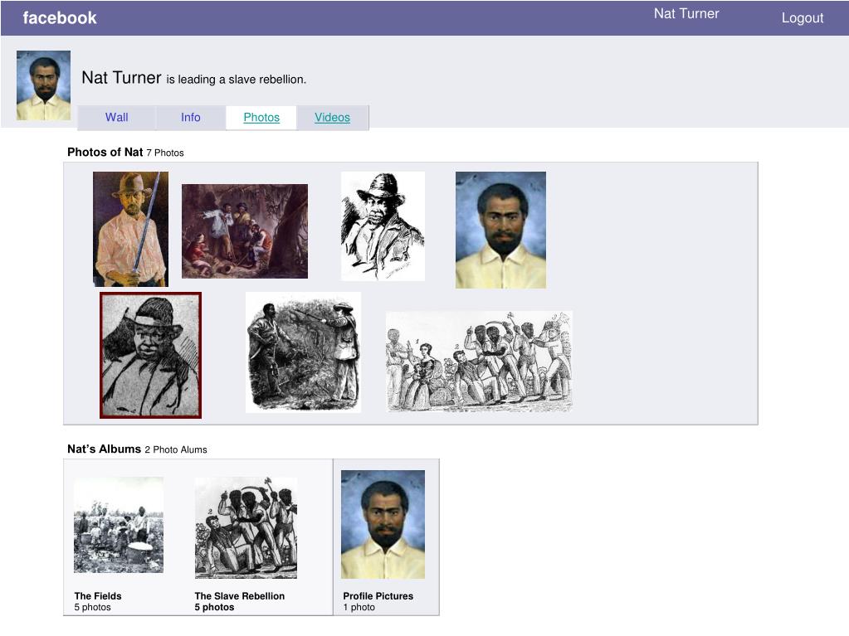The height and width of the screenshot is (636, 849).
Task: Click '5 photos' under The Slave Rebellion
Action: pyautogui.click(x=214, y=607)
